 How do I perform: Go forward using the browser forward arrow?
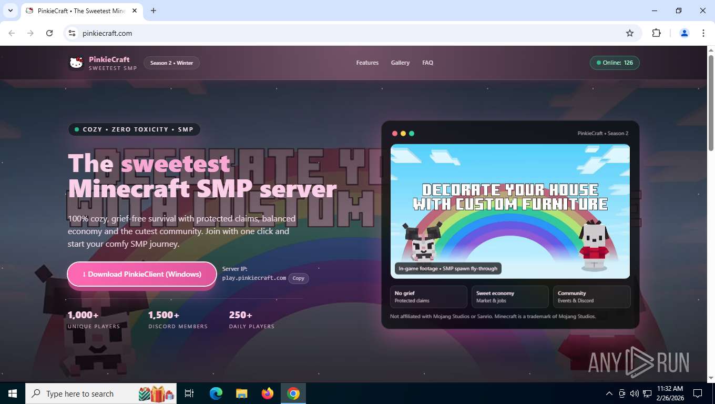pos(30,33)
